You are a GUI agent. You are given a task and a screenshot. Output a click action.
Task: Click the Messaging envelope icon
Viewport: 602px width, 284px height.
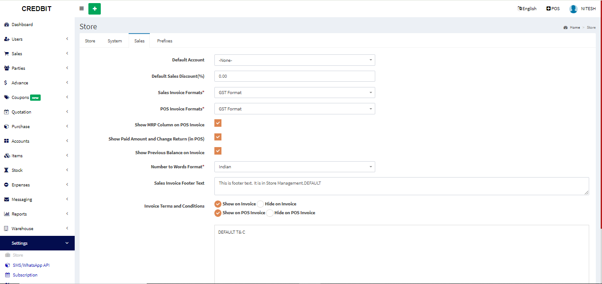[x=7, y=200]
